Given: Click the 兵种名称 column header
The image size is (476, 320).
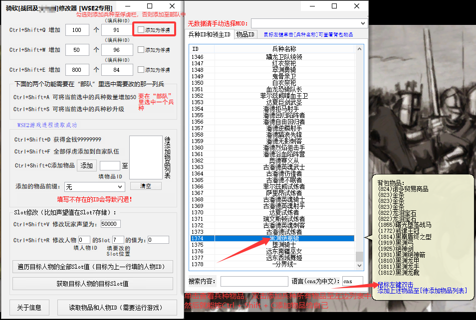Looking at the screenshot, I should (284, 49).
